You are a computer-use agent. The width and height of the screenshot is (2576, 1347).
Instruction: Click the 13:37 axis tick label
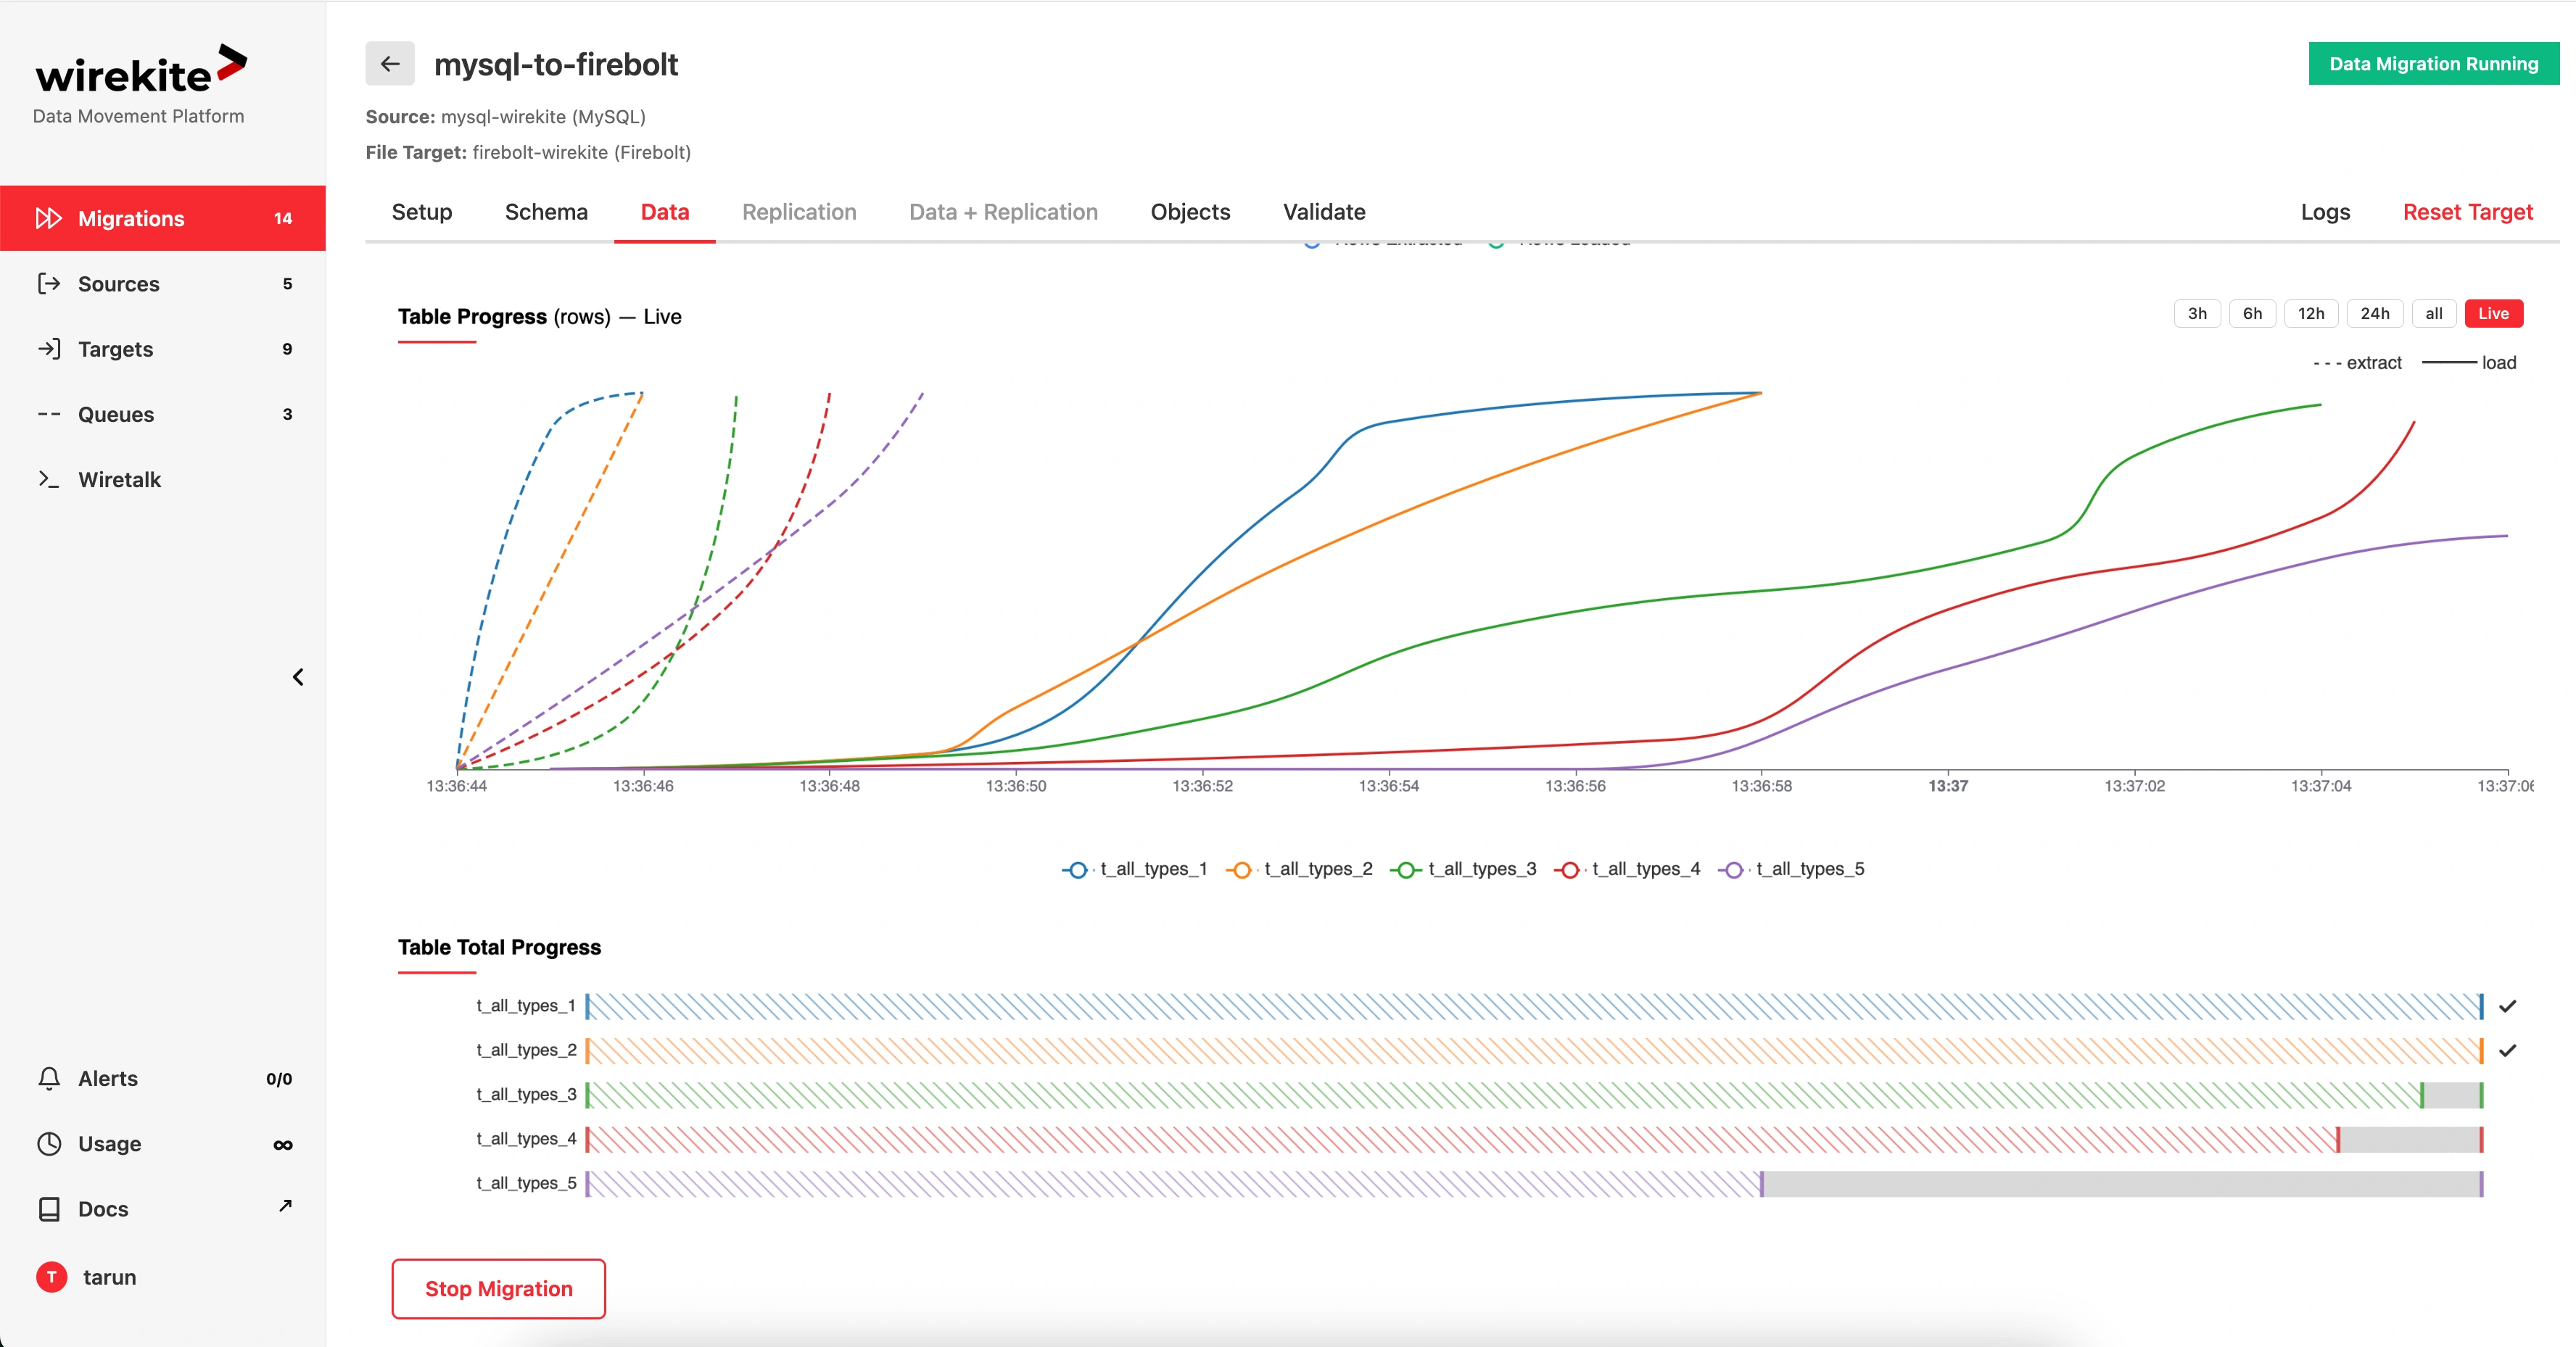tap(1948, 786)
